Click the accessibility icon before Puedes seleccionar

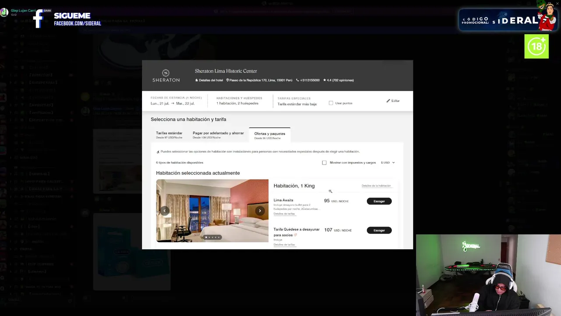[x=158, y=152]
